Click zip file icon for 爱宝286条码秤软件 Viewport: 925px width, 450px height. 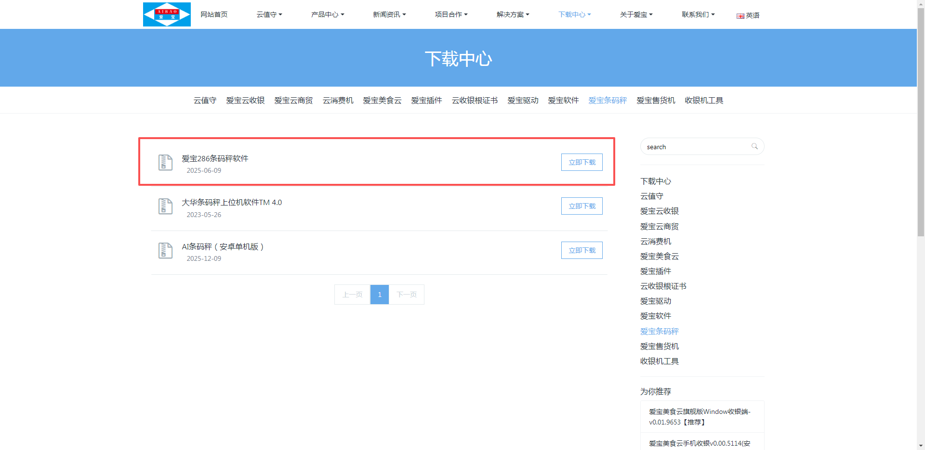pos(165,163)
